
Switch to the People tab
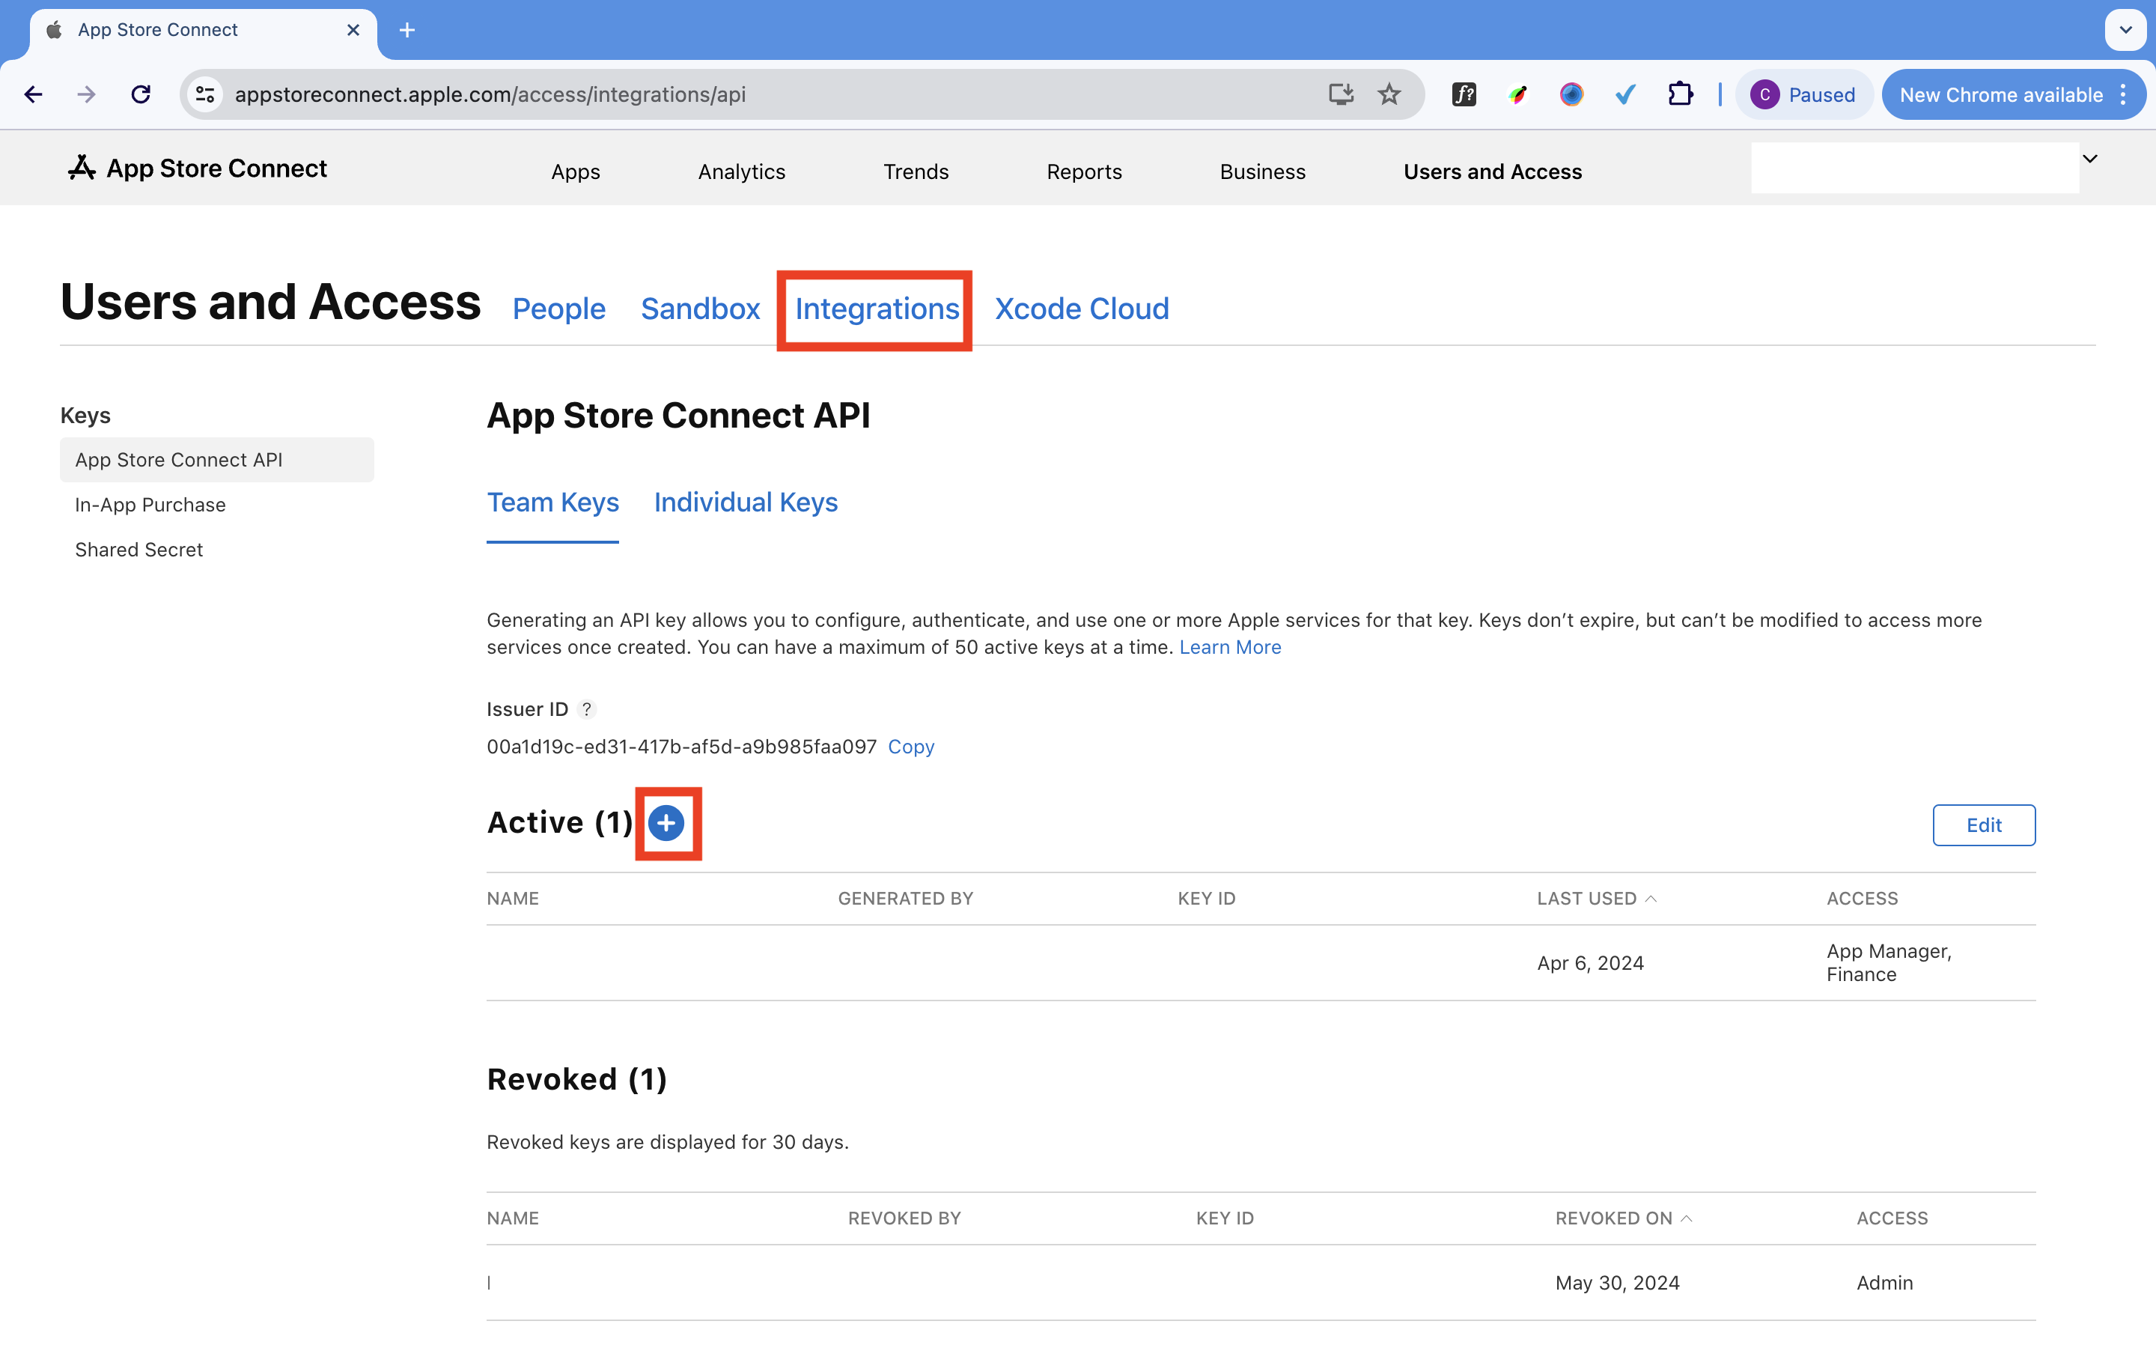(x=558, y=309)
